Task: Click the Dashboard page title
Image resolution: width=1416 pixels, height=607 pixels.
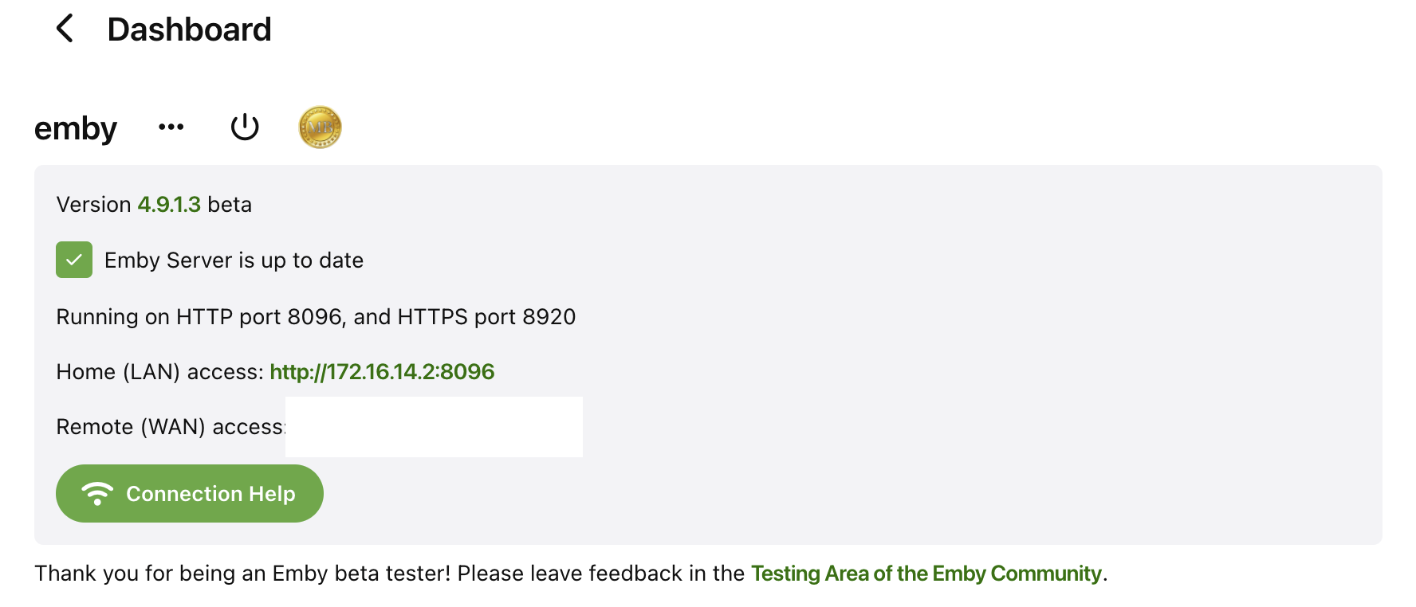Action: click(x=189, y=29)
